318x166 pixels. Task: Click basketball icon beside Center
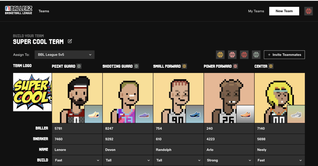click(271, 66)
